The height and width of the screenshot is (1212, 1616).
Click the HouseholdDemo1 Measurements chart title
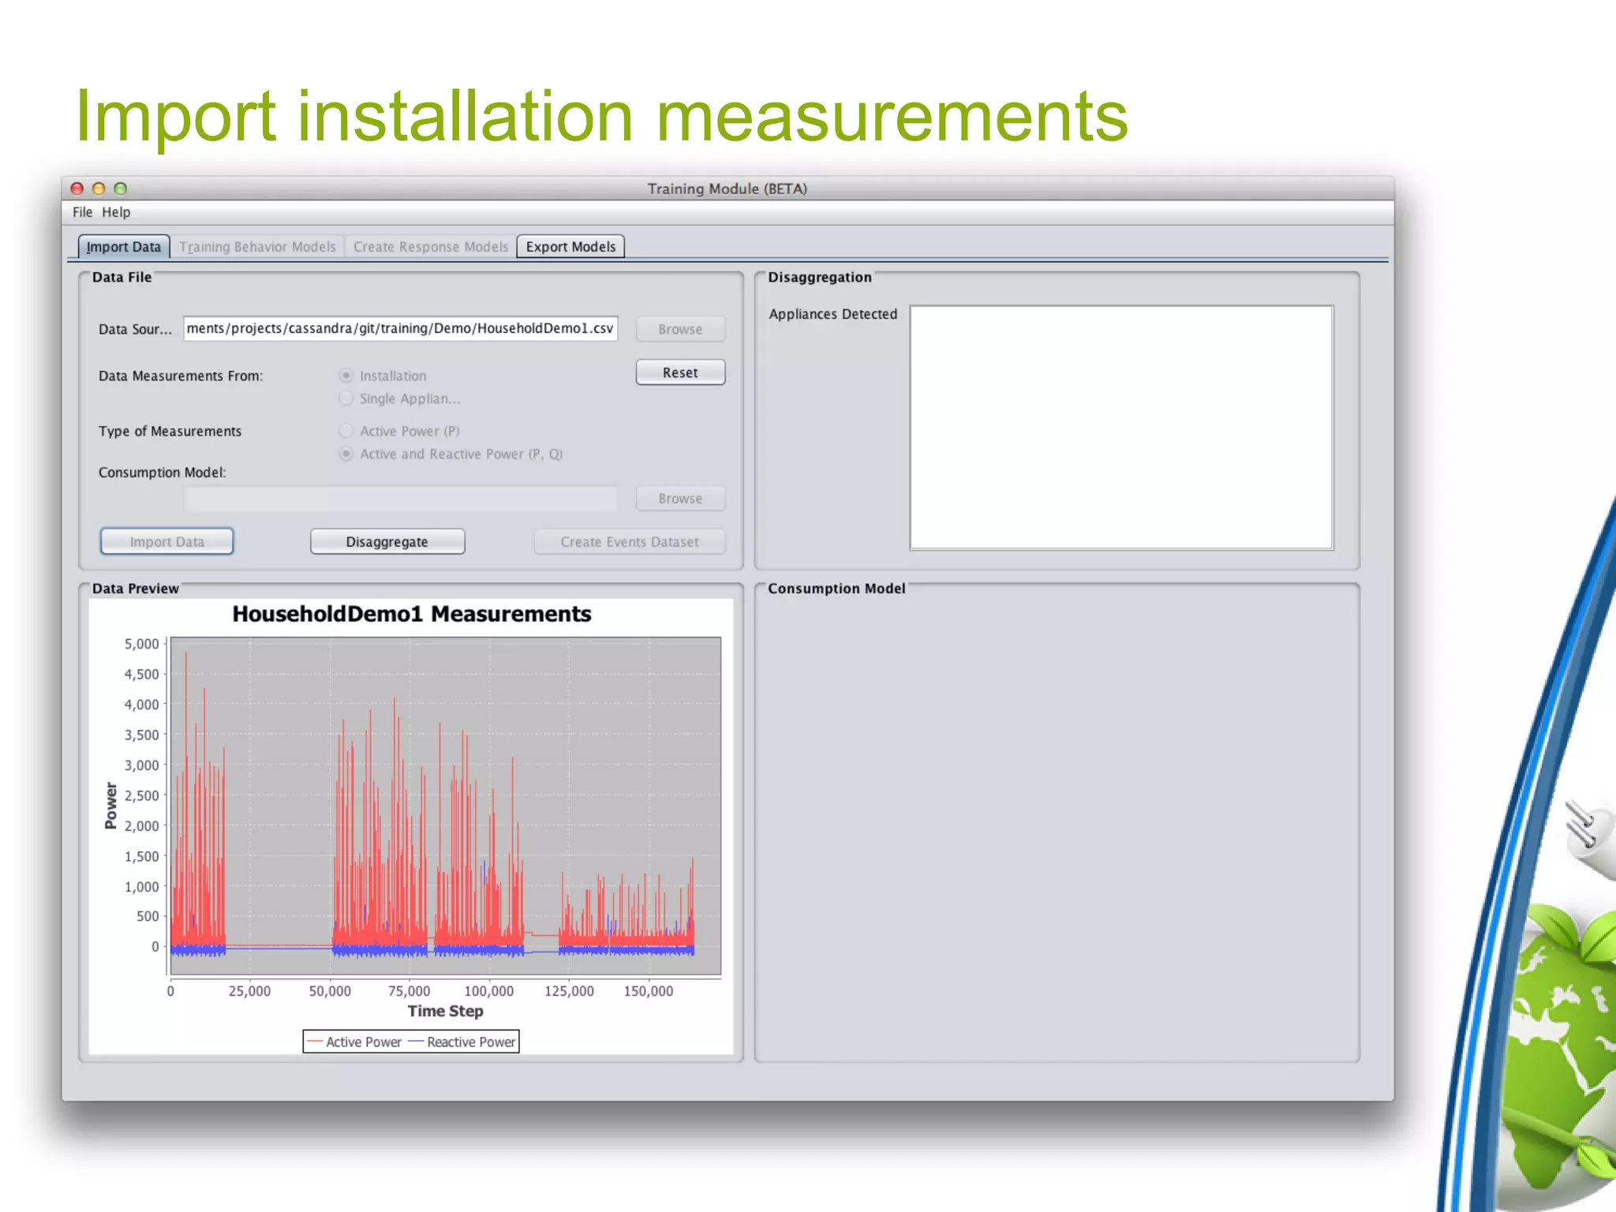pos(411,614)
